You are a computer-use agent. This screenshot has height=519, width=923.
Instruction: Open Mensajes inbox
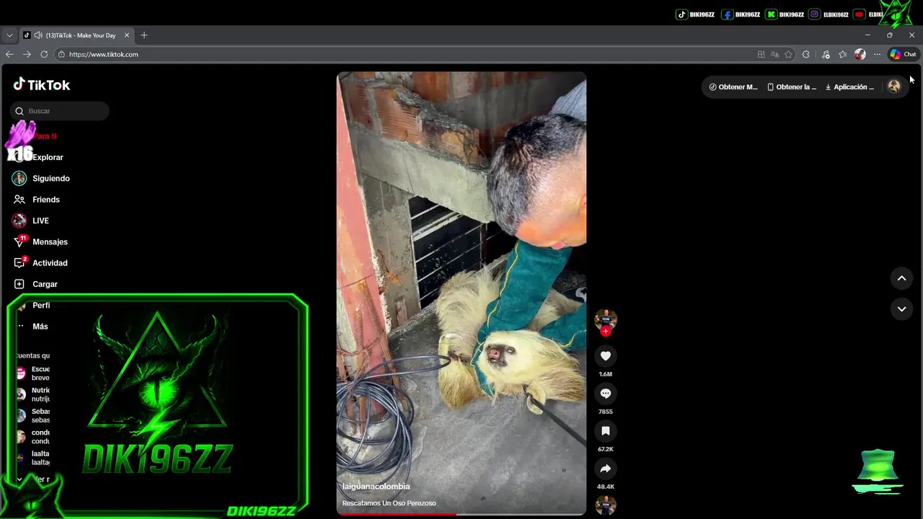(41, 241)
